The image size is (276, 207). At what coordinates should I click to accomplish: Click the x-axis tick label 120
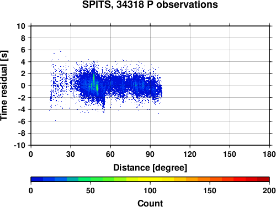point(190,154)
